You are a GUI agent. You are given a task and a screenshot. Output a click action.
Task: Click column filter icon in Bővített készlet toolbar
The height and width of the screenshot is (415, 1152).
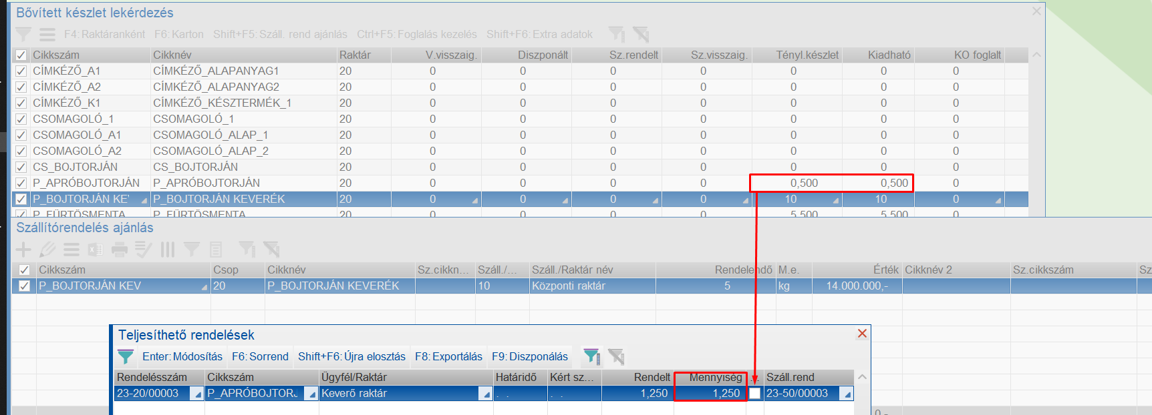point(617,34)
